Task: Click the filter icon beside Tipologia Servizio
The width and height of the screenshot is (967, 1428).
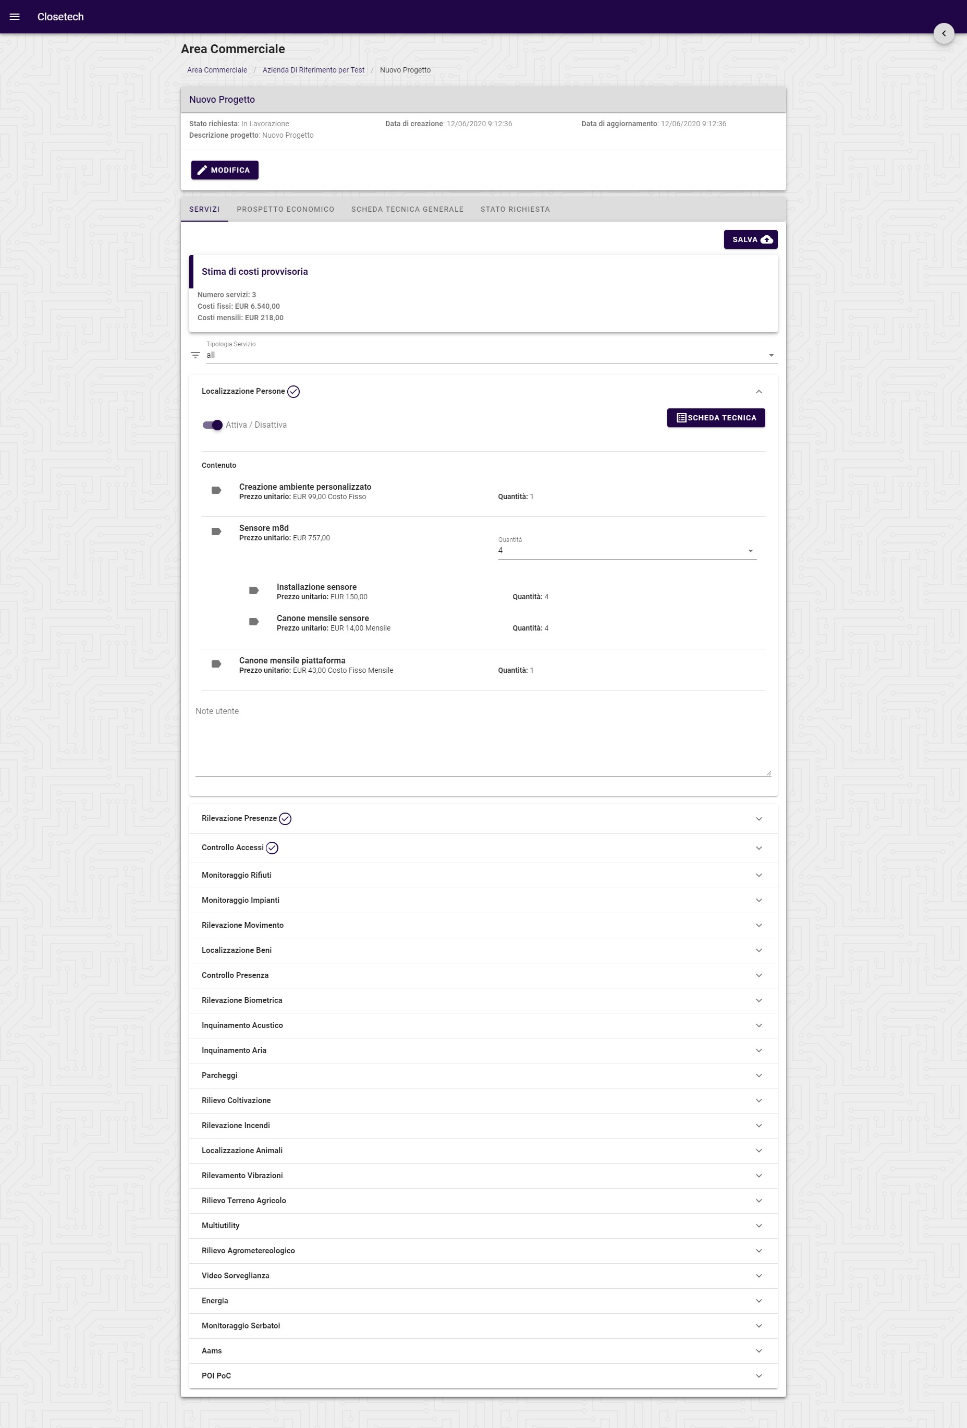Action: pyautogui.click(x=195, y=355)
